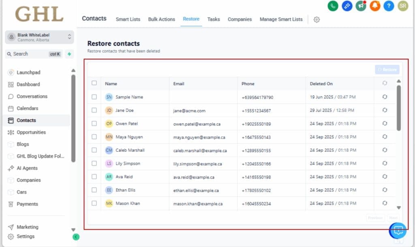The width and height of the screenshot is (415, 247).
Task: Open the Blank WhiteLabel account switcher
Action: click(39, 37)
